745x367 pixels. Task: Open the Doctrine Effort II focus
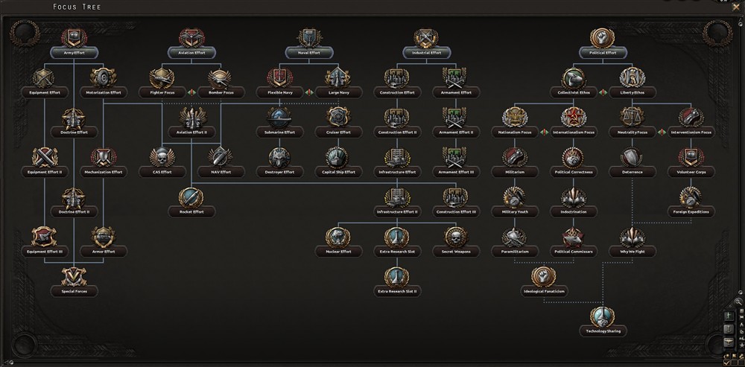[74, 197]
